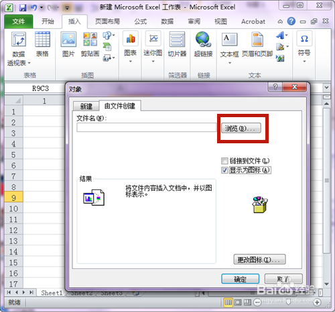The image size is (335, 312).
Task: Switch to View (视图) tab
Action: [220, 21]
